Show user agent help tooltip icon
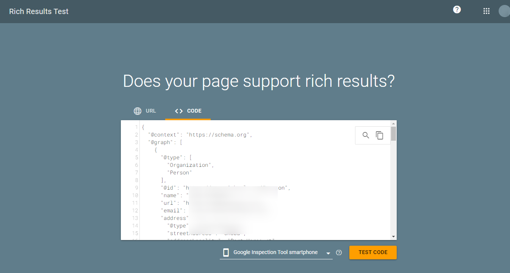510x273 pixels. click(x=339, y=253)
